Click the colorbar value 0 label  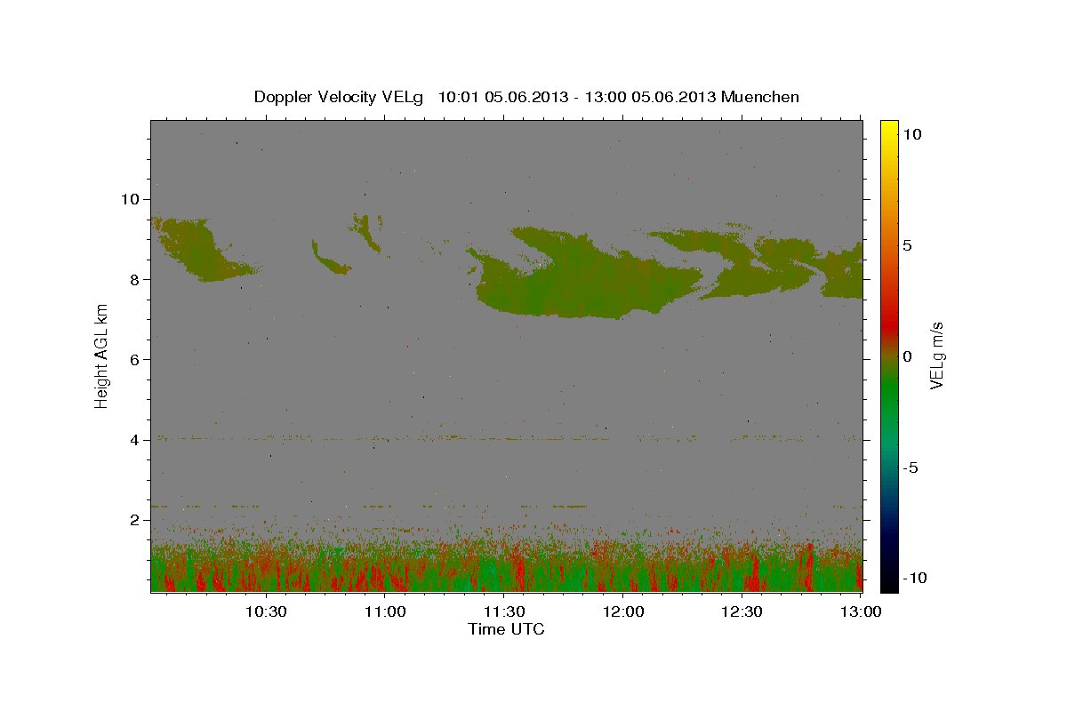pos(908,356)
